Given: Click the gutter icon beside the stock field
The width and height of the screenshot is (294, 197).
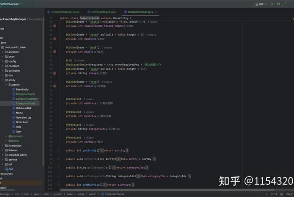Looking at the screenshot, I should (55, 39).
